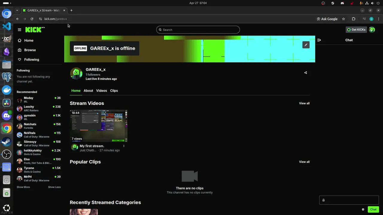This screenshot has height=215, width=383.
Task: Select the channel Home tab
Action: 76,91
